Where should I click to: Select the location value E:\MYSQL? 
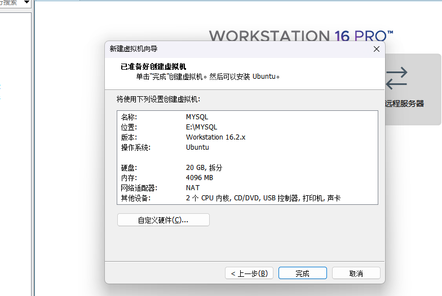click(202, 127)
